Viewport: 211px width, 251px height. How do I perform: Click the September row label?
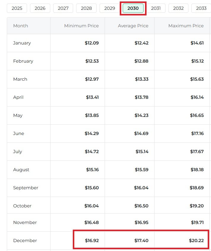point(26,188)
